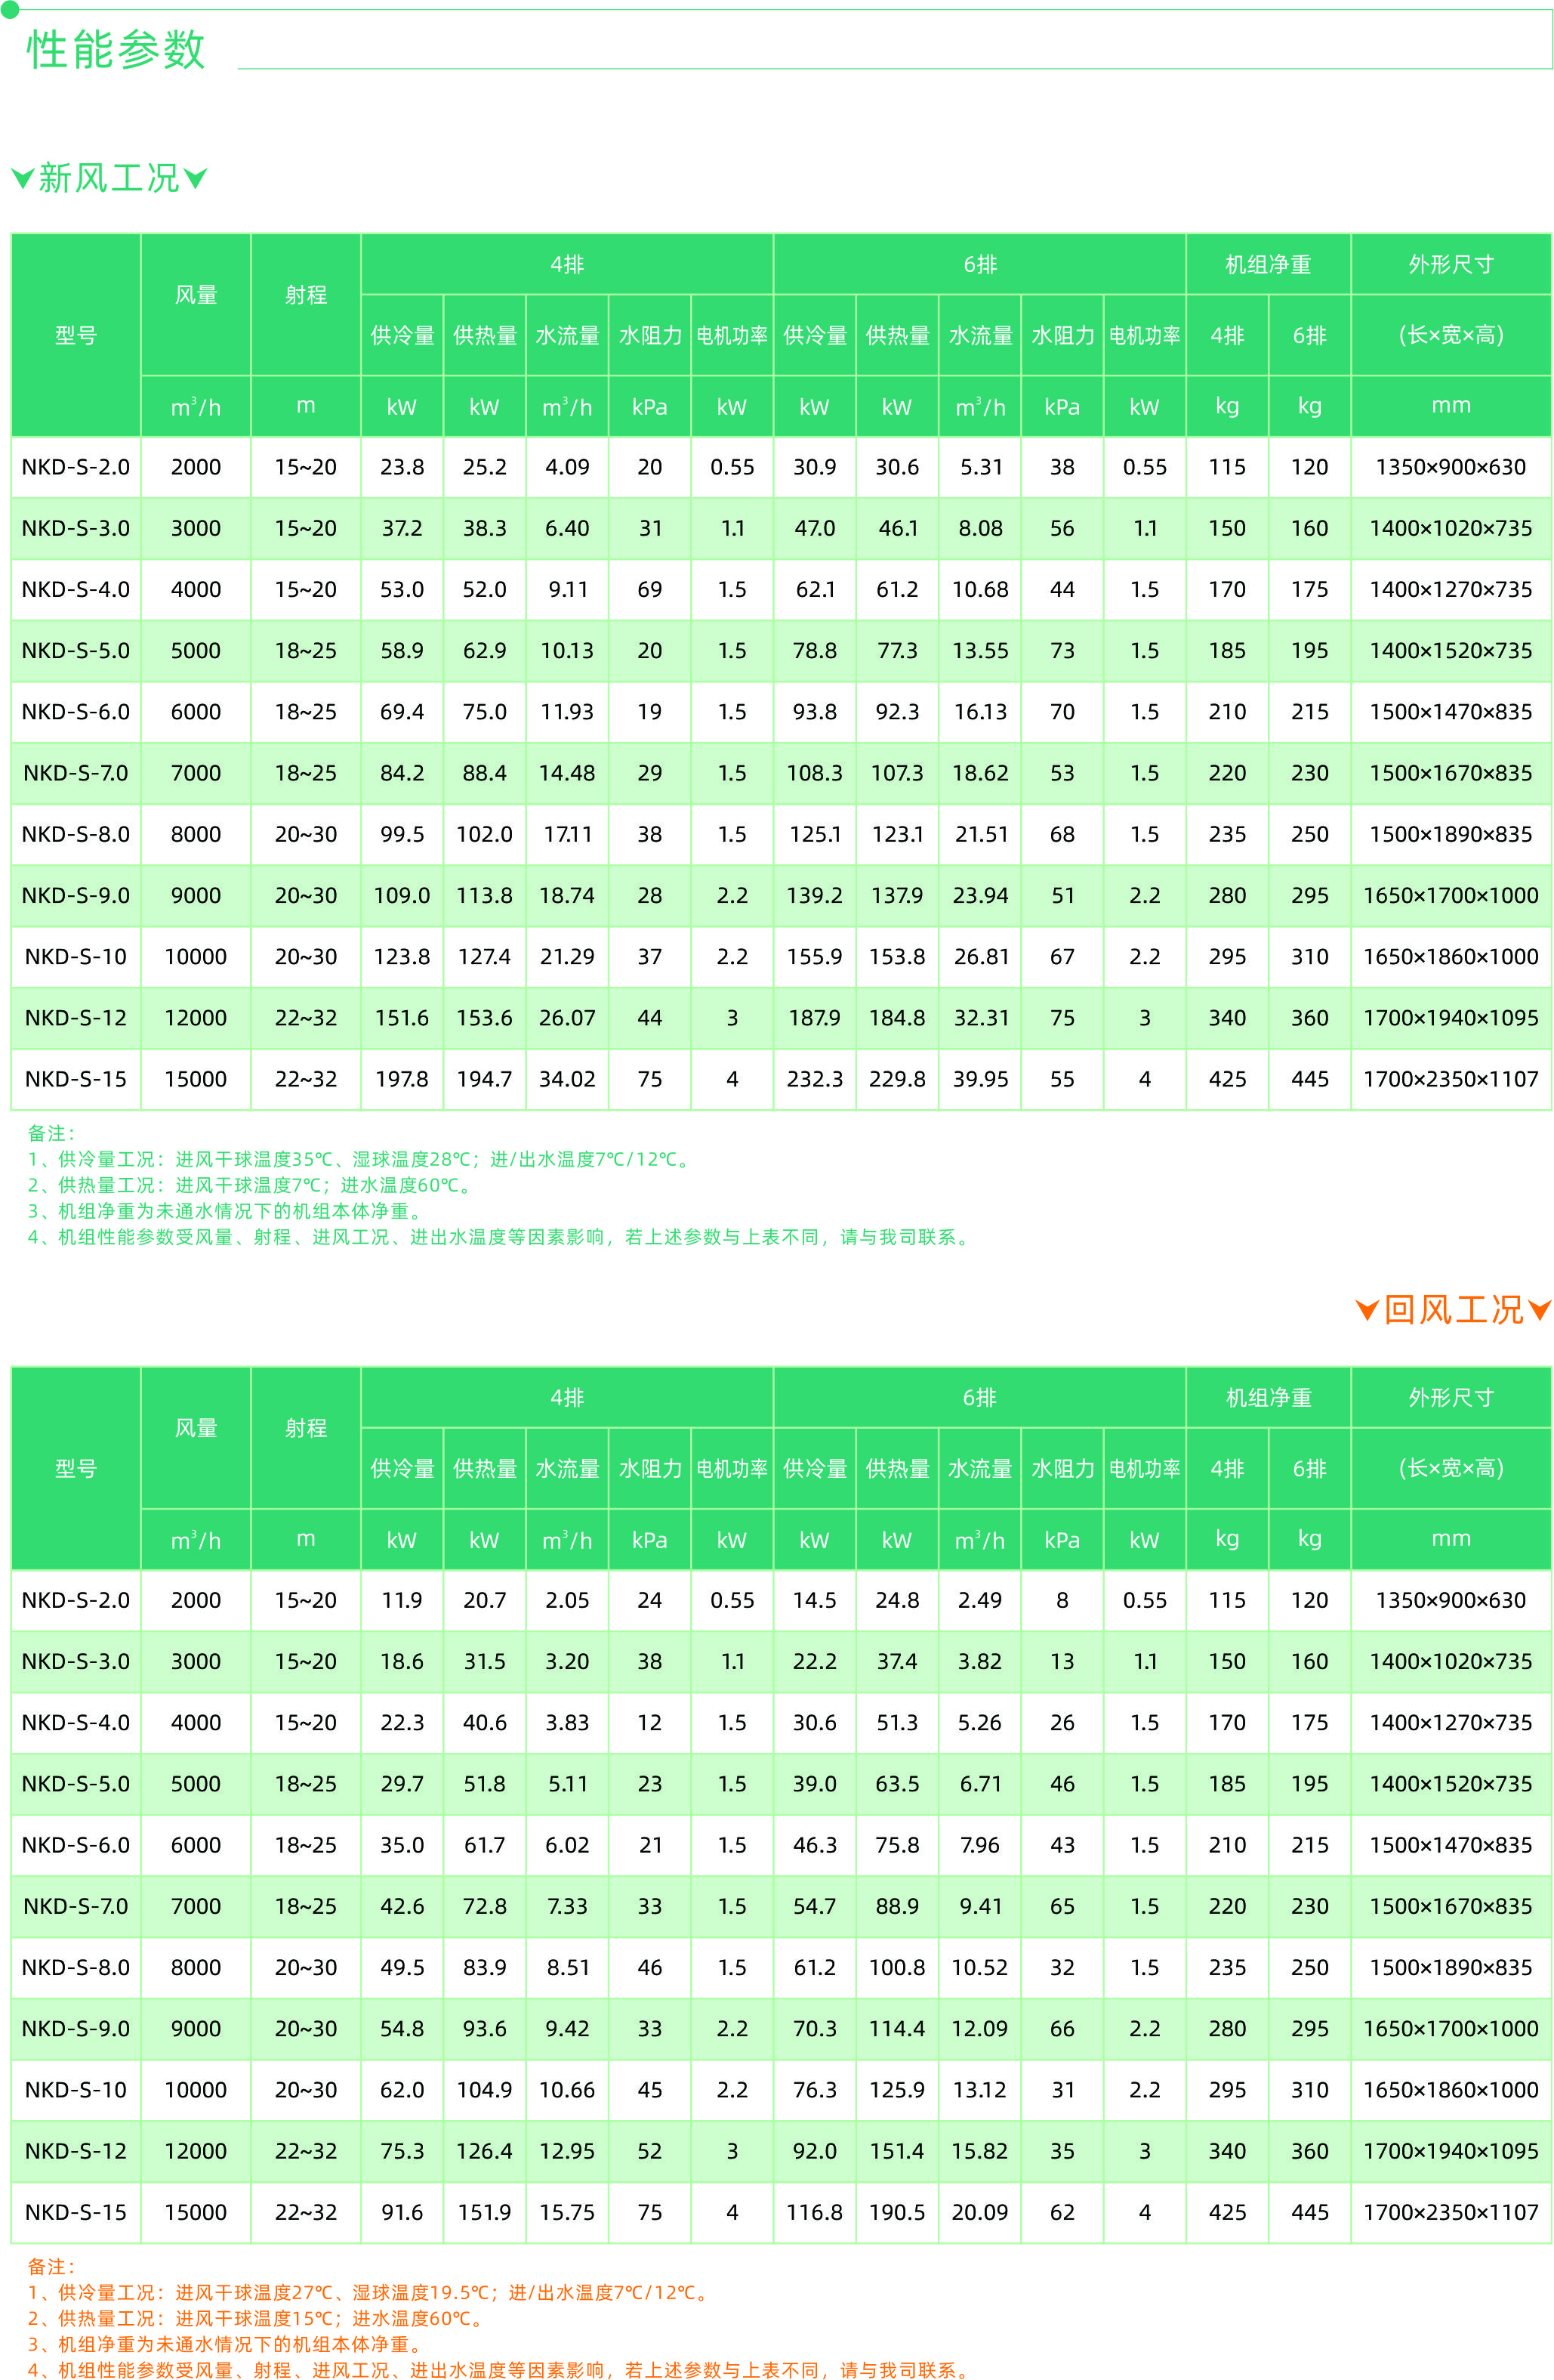Select orange 备注: label under 回风工况 table
Viewport: 1554px width, 2380px height.
[51, 2266]
